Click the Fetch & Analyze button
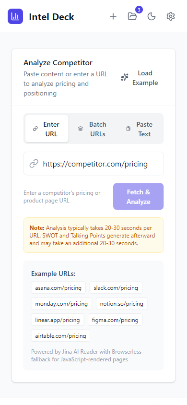The width and height of the screenshot is (187, 405). [138, 196]
